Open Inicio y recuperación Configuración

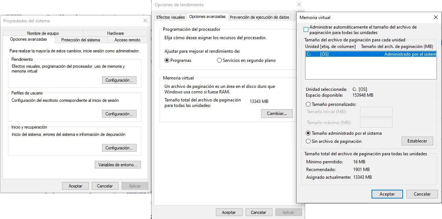click(119, 148)
